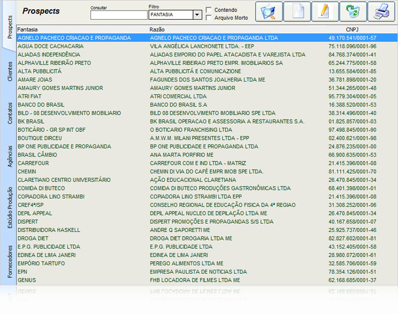Select BP ONE PUBLICIDADE E PROPAGANDA in Fantasia column
Screen dimensions: 398x314
tap(64, 147)
